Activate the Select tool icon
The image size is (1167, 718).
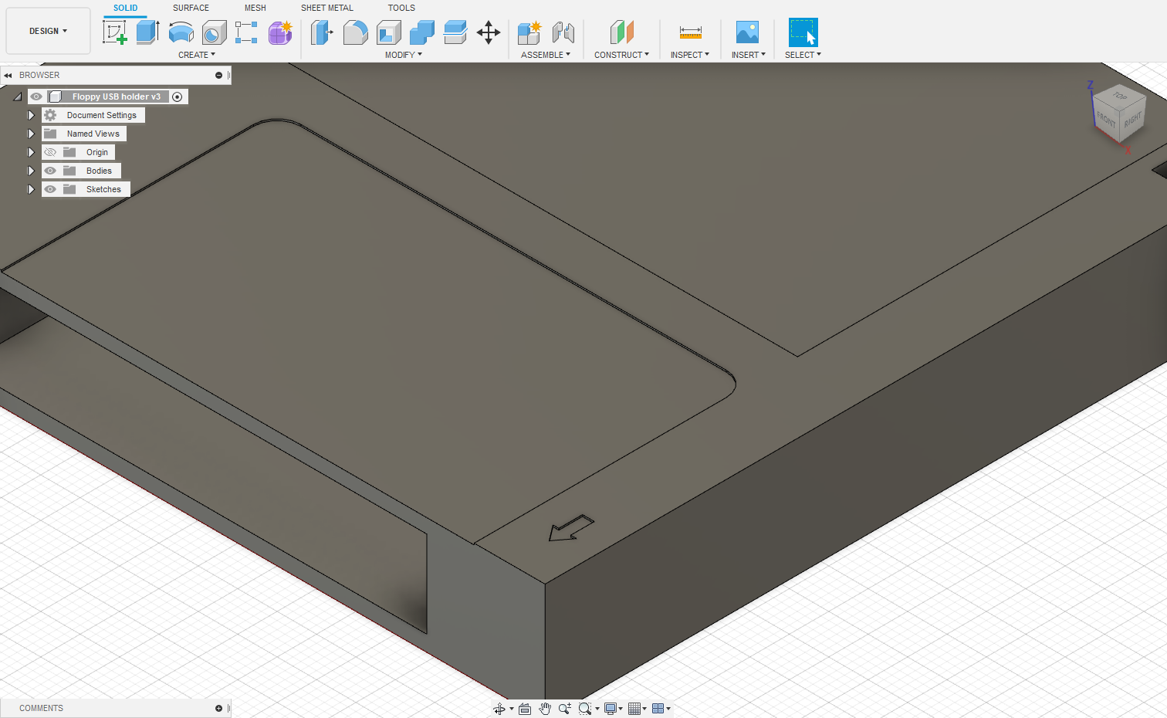pyautogui.click(x=803, y=32)
